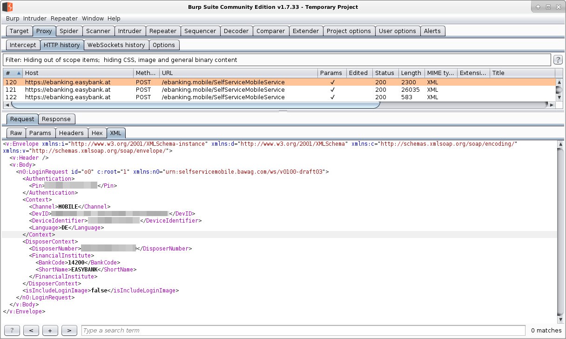Viewport: 566px width, 339px height.
Task: Sort by Edited column header
Action: 359,73
